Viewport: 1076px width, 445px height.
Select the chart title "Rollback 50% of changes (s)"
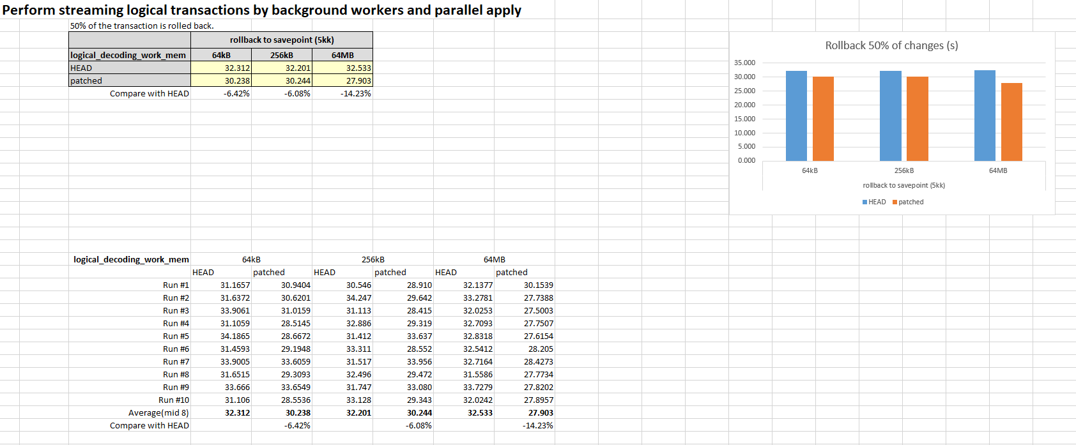(x=891, y=46)
